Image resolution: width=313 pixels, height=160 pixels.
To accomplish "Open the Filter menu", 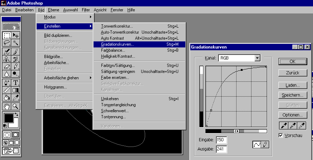I will point(86,10).
